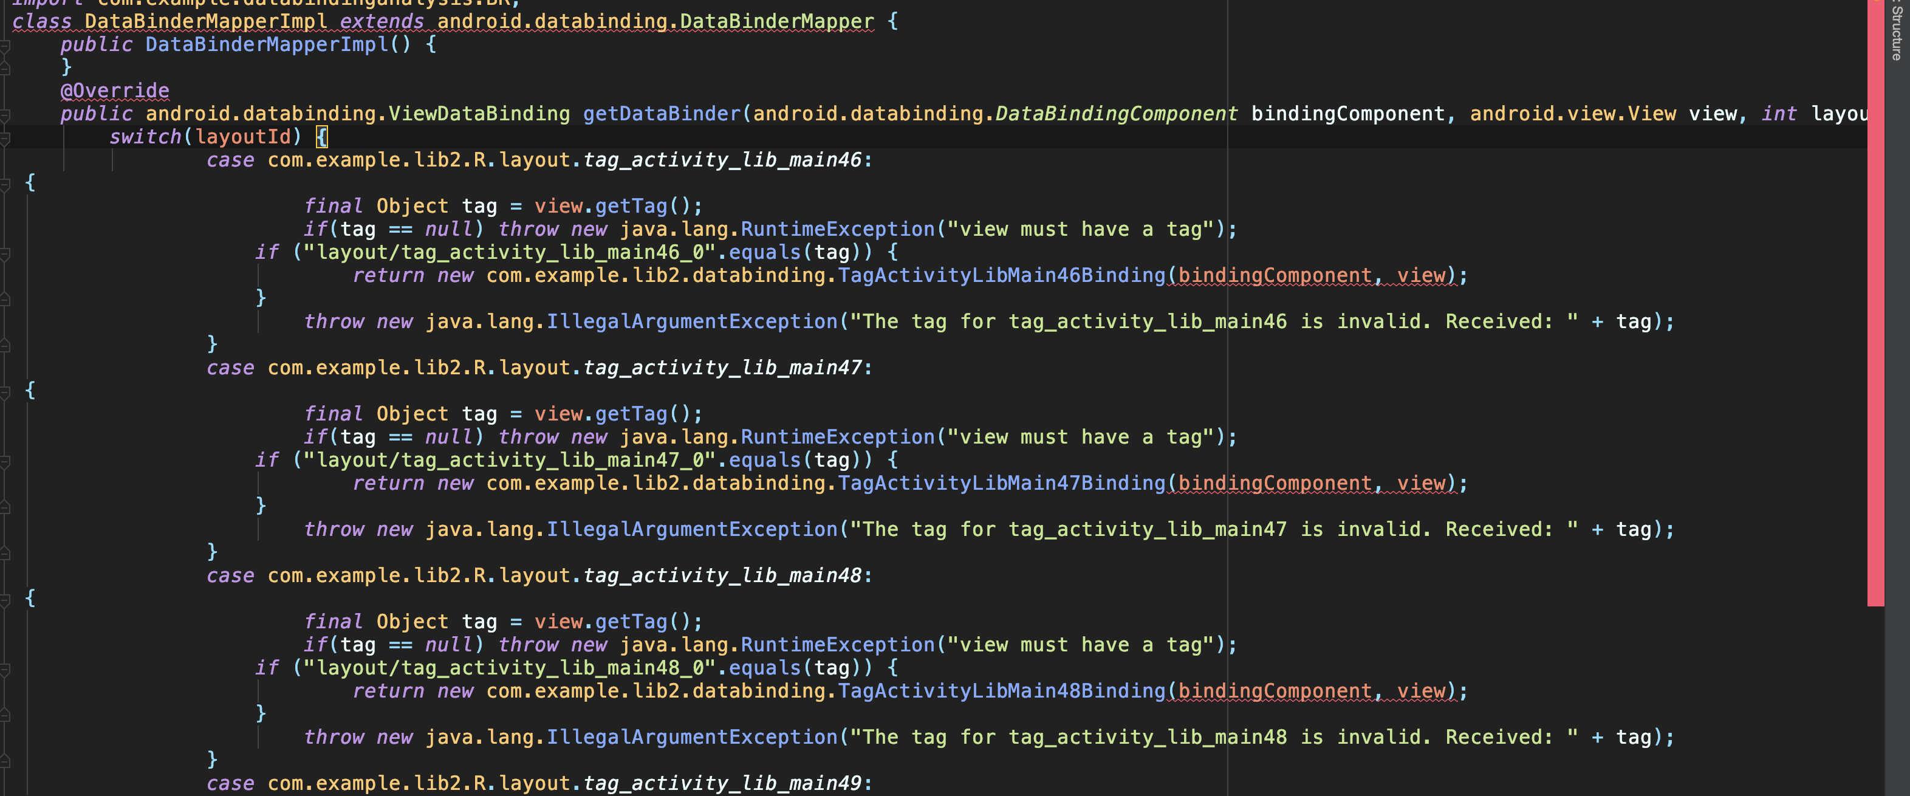The width and height of the screenshot is (1910, 796).
Task: Open the Structure tool window tab
Action: pos(1897,33)
